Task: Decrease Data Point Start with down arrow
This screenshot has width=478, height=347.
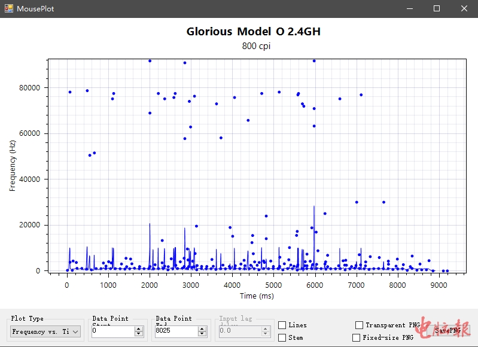Action: click(139, 334)
